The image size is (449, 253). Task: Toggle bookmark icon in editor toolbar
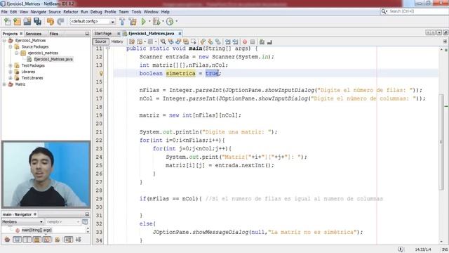(x=218, y=42)
